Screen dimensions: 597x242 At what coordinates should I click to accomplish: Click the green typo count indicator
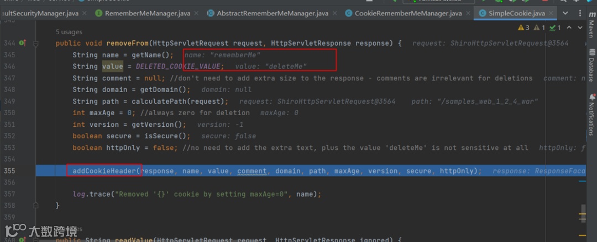point(555,28)
